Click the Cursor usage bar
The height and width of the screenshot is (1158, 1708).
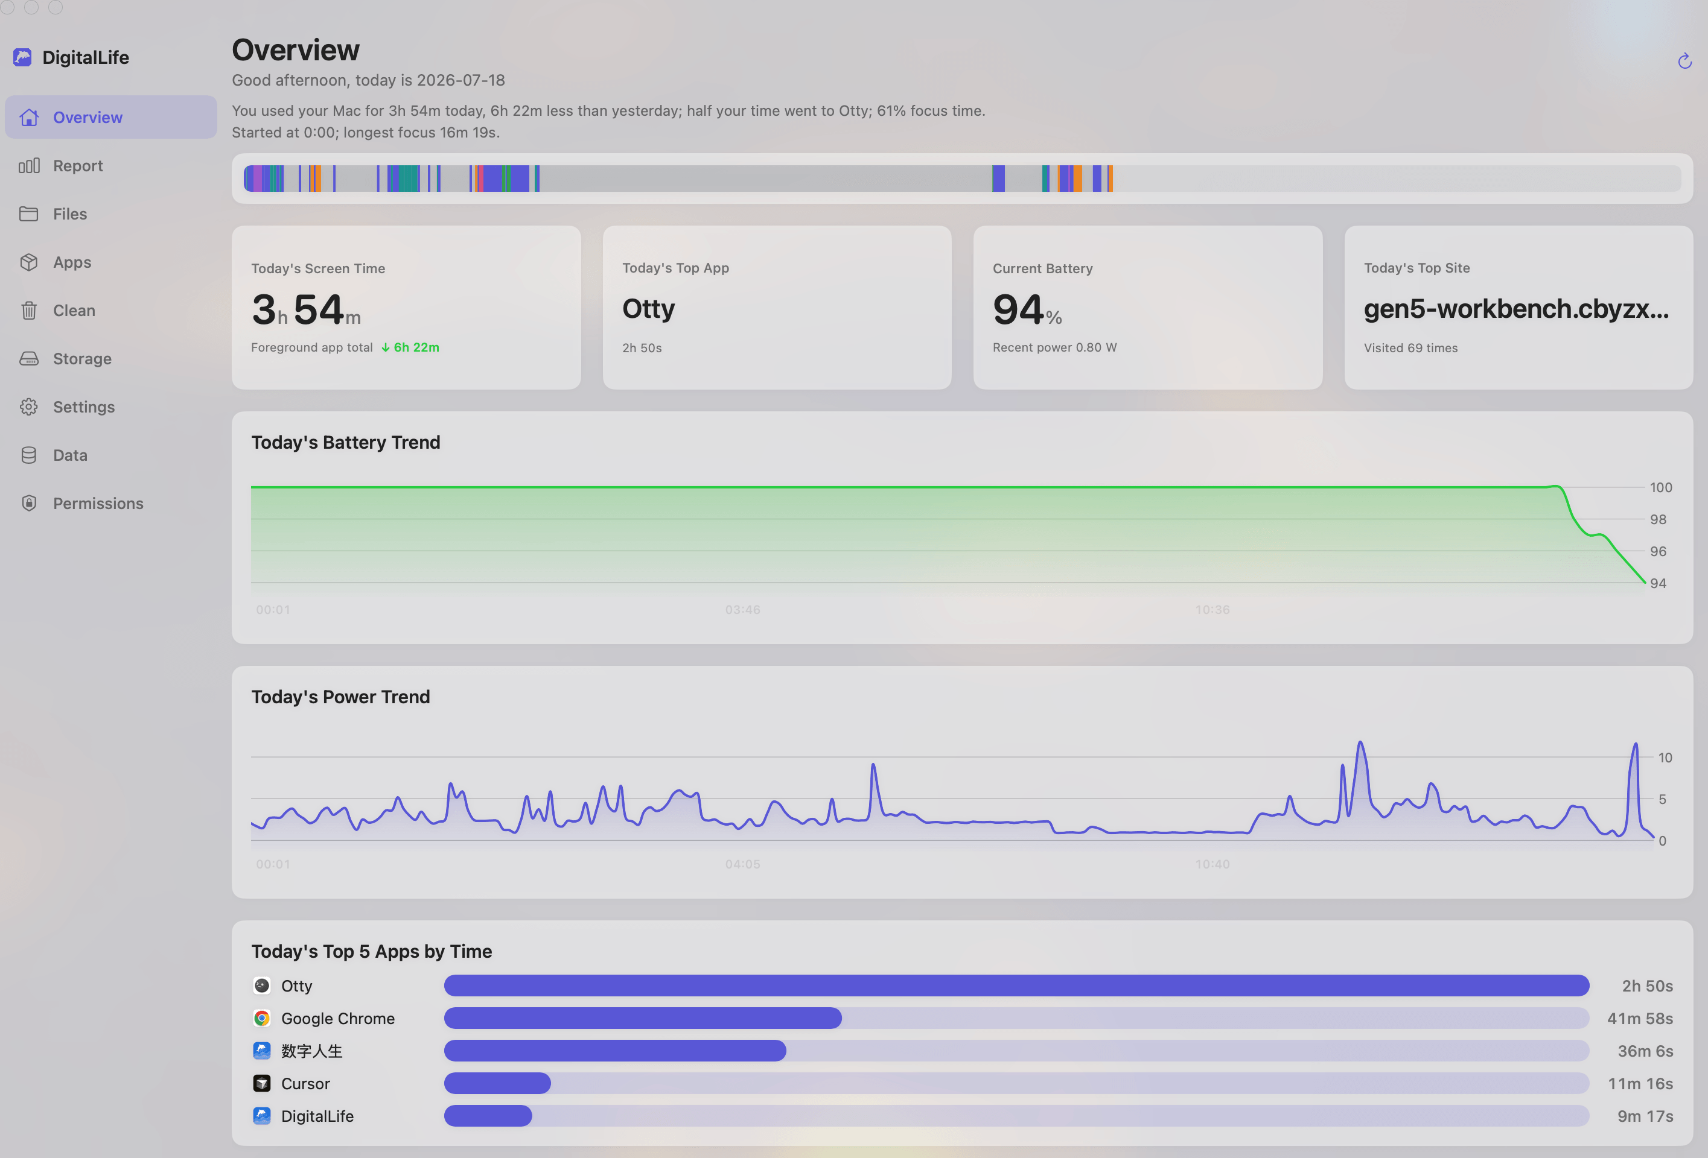coord(1016,1083)
